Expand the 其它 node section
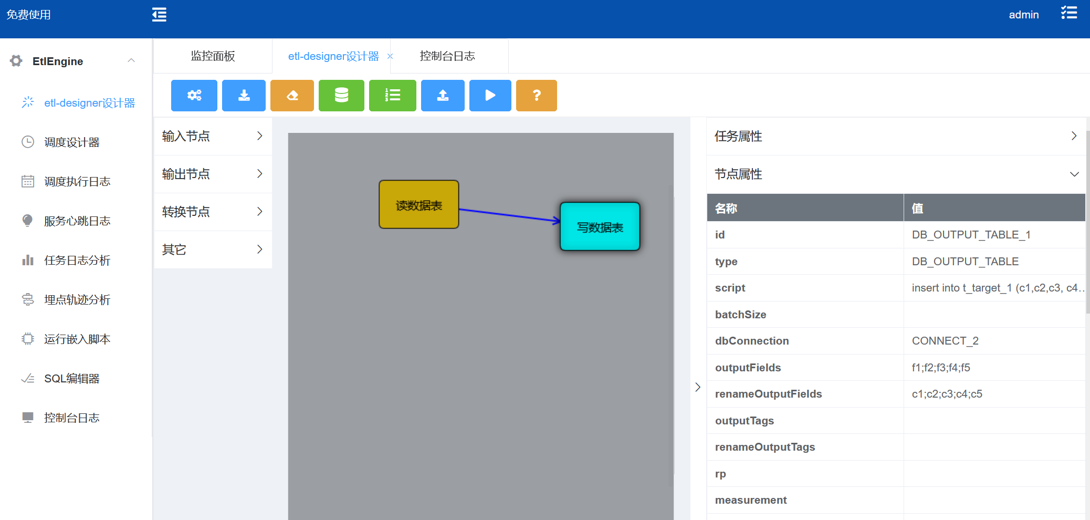 pos(213,249)
